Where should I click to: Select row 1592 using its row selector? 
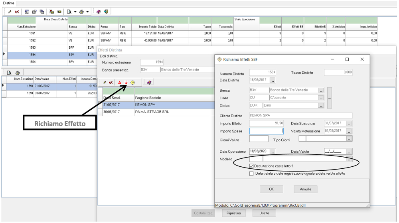(5, 40)
